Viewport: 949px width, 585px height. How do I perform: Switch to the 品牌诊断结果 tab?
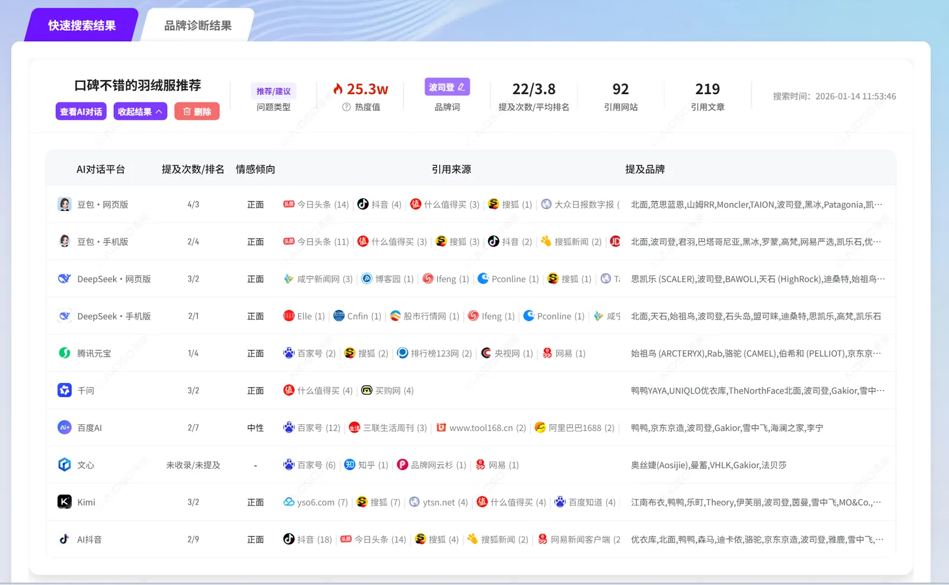tap(198, 25)
